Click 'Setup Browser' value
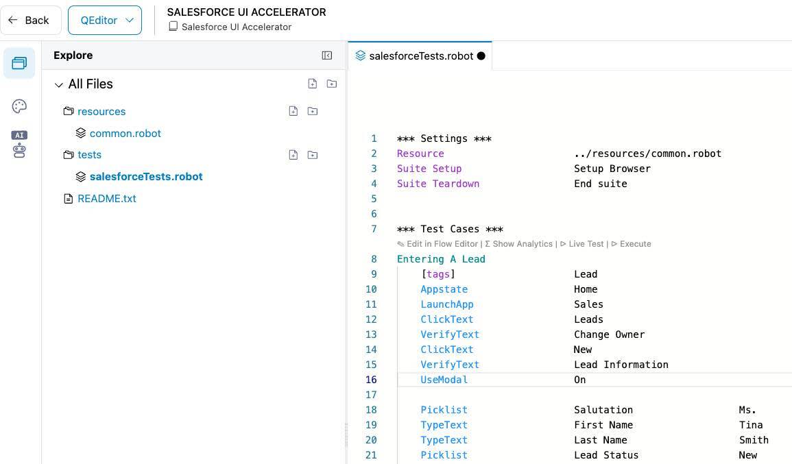 coord(612,169)
